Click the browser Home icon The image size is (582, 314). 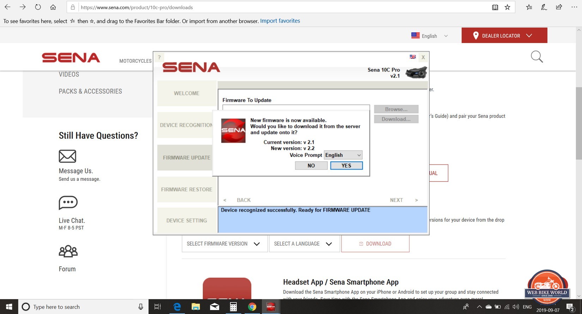point(53,7)
